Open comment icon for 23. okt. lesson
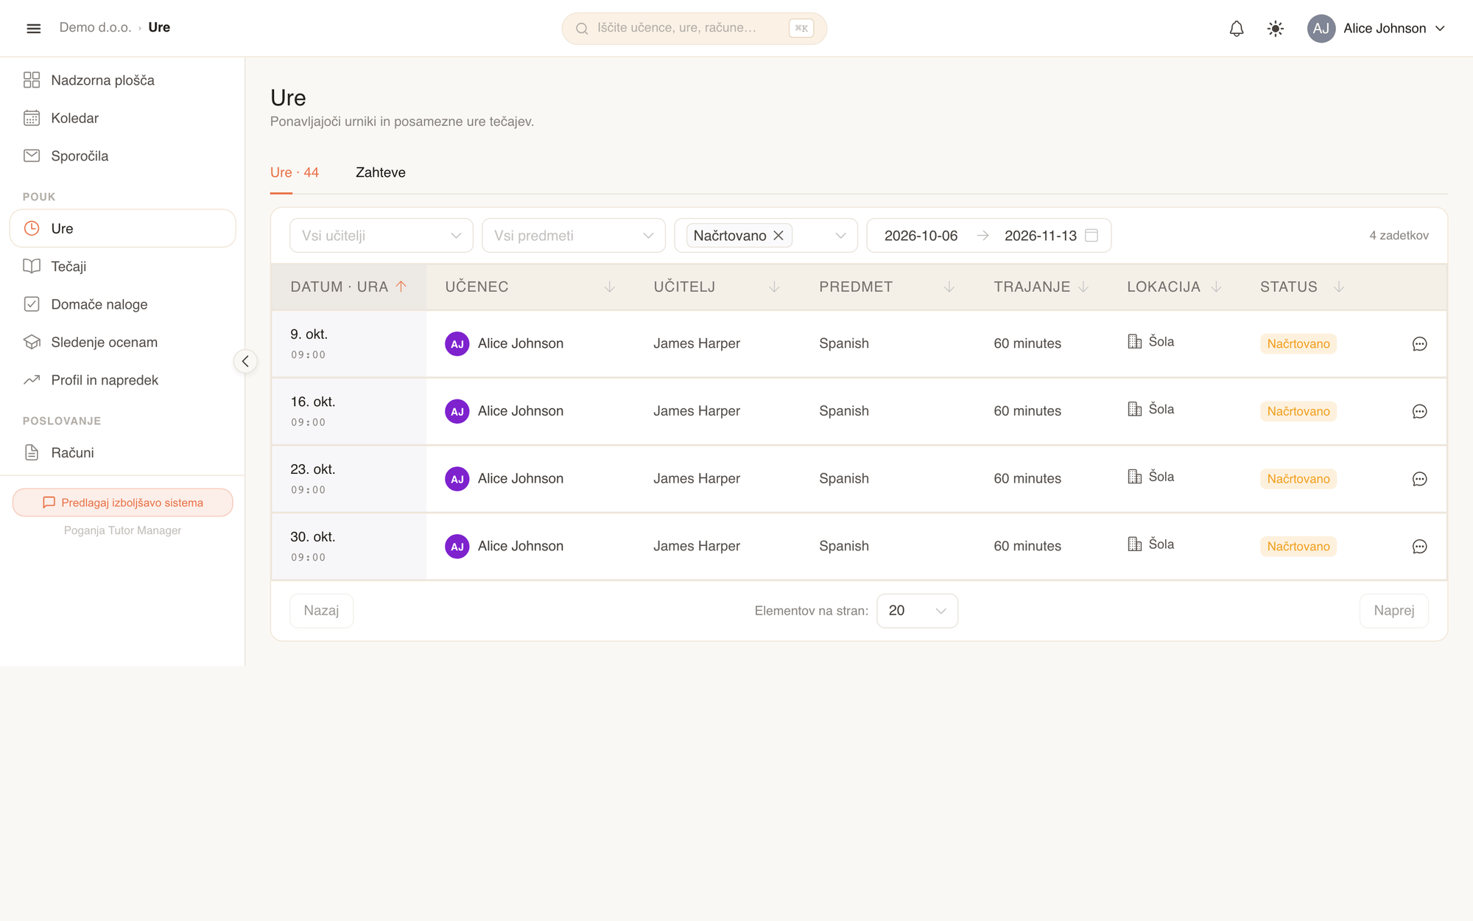The width and height of the screenshot is (1473, 921). 1419,479
